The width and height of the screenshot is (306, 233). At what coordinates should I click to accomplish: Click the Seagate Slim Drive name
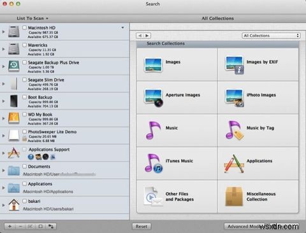coord(46,80)
